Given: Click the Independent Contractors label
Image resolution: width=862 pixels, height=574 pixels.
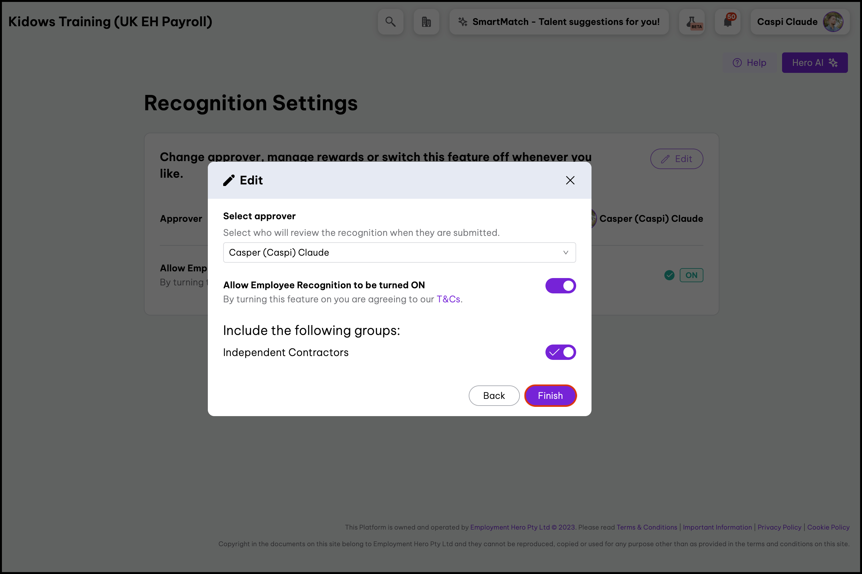Looking at the screenshot, I should 286,353.
